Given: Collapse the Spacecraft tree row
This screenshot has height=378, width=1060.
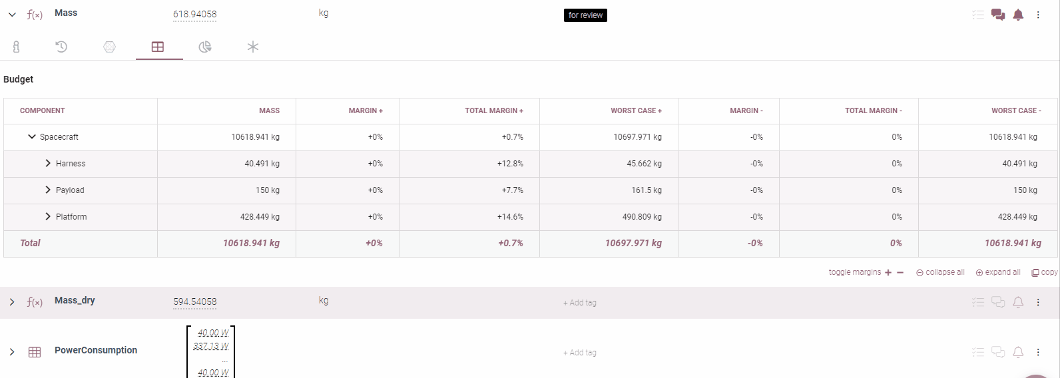Looking at the screenshot, I should [31, 137].
